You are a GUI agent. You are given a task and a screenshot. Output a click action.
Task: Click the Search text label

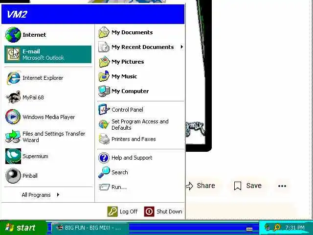119,172
